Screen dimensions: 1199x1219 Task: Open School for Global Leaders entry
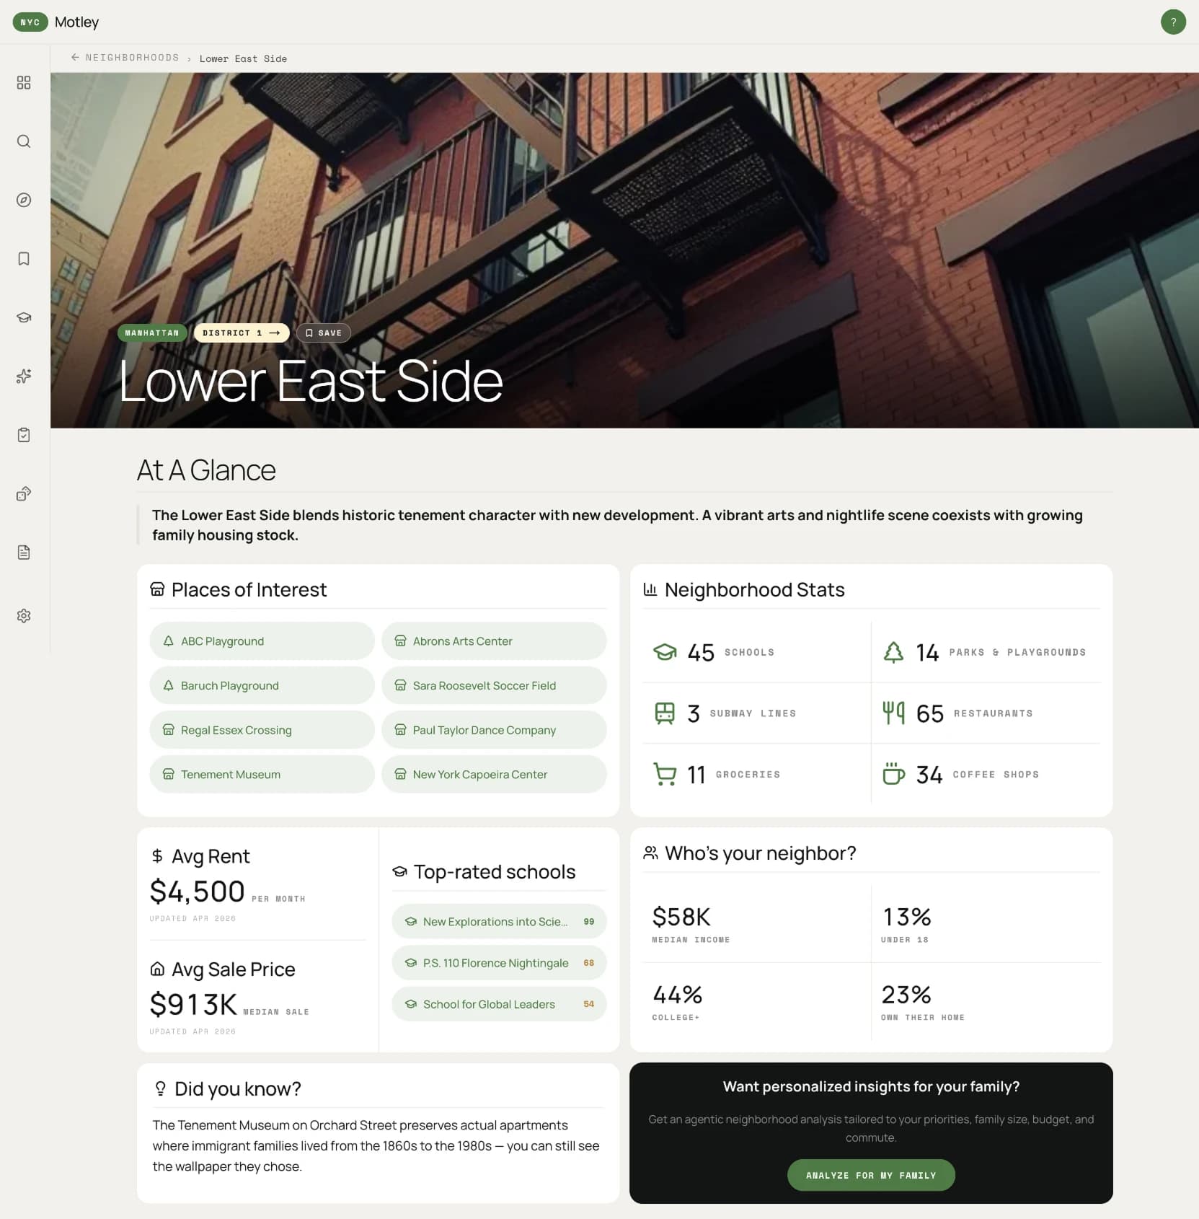(x=499, y=1004)
